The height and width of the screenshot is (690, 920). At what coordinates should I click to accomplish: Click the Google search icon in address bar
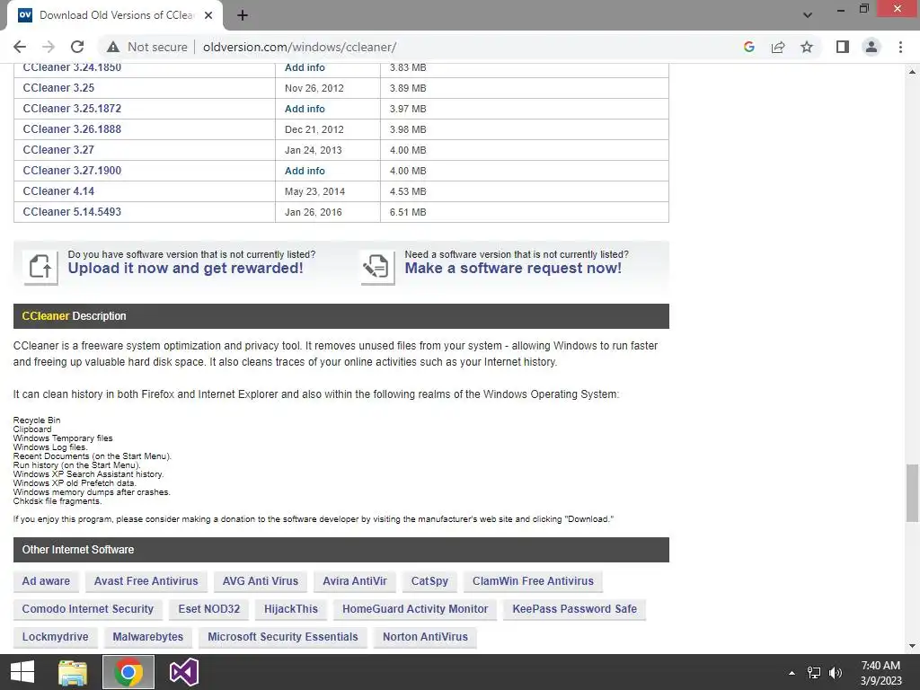pos(748,47)
